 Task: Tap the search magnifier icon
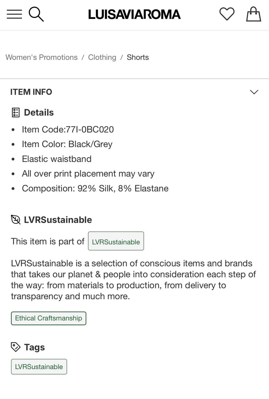click(x=36, y=14)
